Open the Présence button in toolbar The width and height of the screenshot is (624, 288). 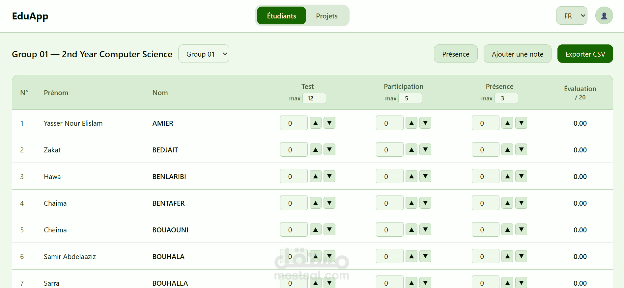[455, 54]
